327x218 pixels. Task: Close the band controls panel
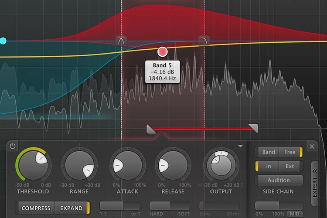coord(312,146)
